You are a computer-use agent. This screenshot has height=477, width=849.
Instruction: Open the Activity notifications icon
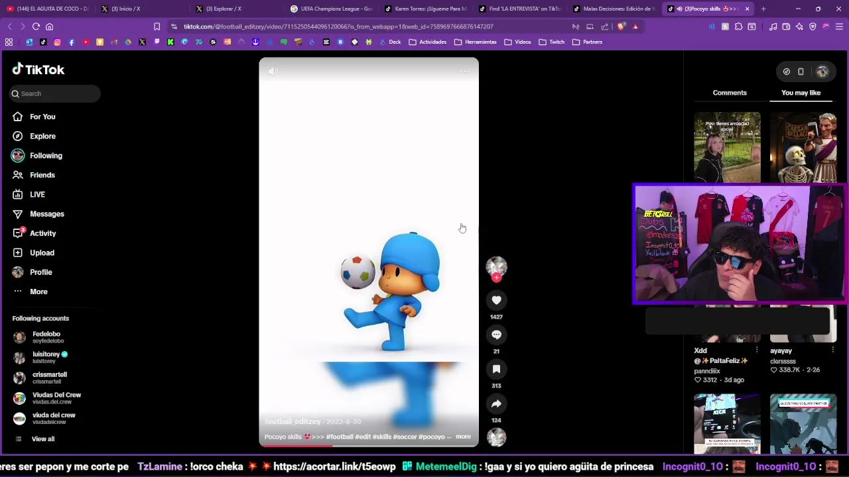(18, 233)
